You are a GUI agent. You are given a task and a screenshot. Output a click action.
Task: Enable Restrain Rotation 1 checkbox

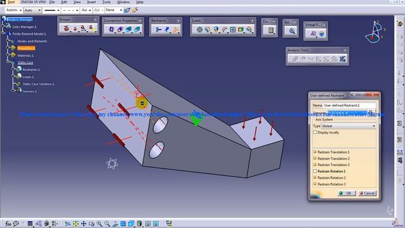(315, 171)
